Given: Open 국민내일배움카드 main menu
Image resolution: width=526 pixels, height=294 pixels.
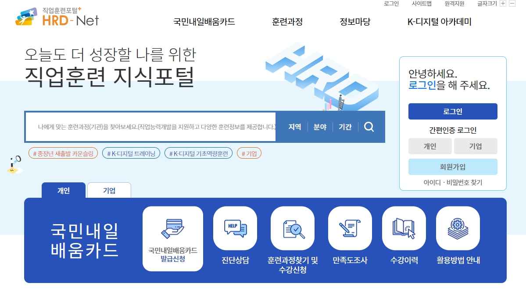Looking at the screenshot, I should click(x=204, y=22).
